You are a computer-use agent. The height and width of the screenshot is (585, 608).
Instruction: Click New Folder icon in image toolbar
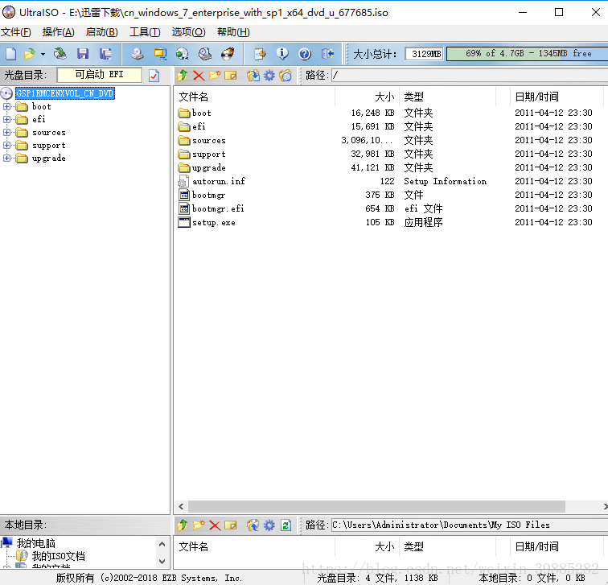tap(215, 76)
